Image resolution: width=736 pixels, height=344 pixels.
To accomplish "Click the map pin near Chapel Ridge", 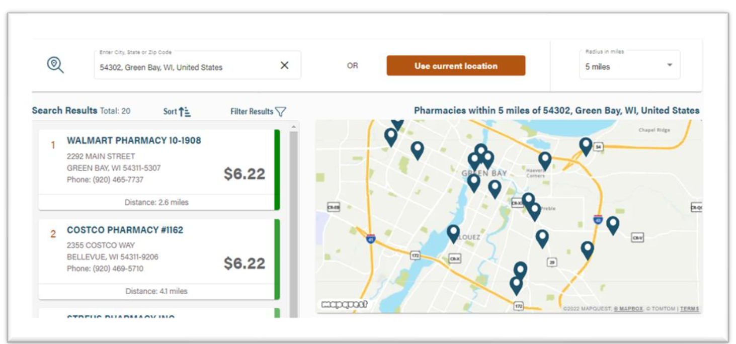I will [585, 146].
